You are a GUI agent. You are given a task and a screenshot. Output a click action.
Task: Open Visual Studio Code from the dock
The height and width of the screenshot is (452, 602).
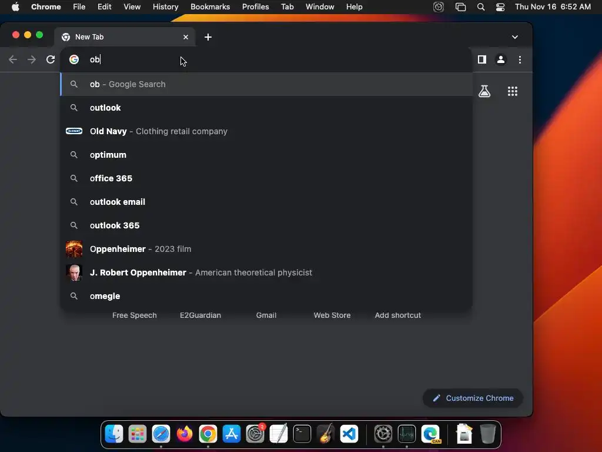coord(349,434)
